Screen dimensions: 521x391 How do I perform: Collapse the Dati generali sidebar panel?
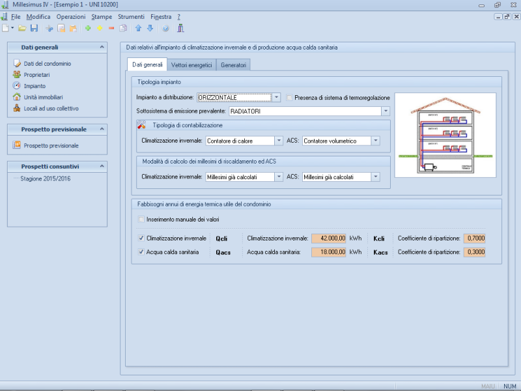(x=102, y=47)
